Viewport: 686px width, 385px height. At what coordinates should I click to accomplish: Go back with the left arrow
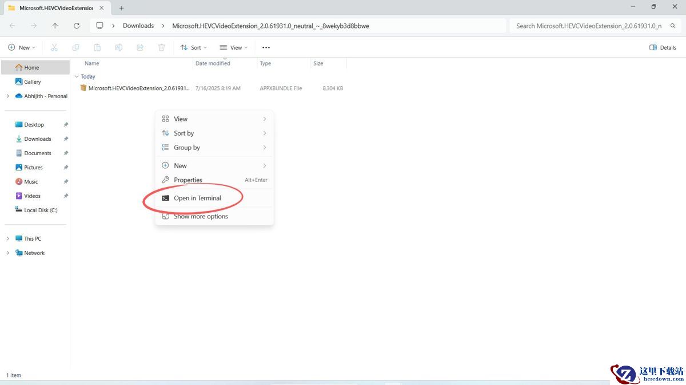13,26
